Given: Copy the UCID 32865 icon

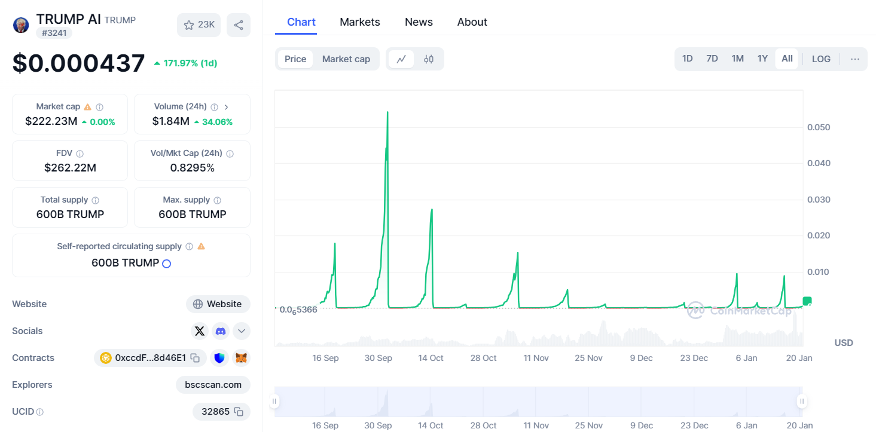Looking at the screenshot, I should 239,412.
